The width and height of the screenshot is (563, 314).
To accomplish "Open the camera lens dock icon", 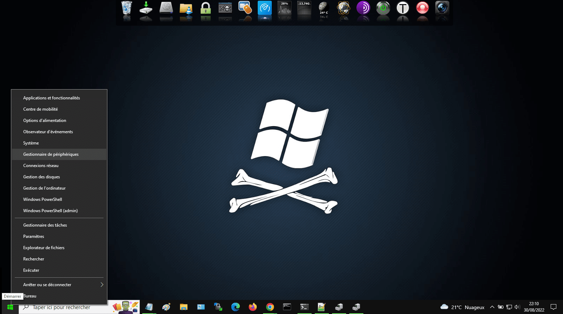I will tap(442, 8).
